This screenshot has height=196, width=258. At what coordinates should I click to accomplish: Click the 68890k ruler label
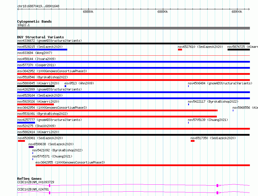point(163,12)
